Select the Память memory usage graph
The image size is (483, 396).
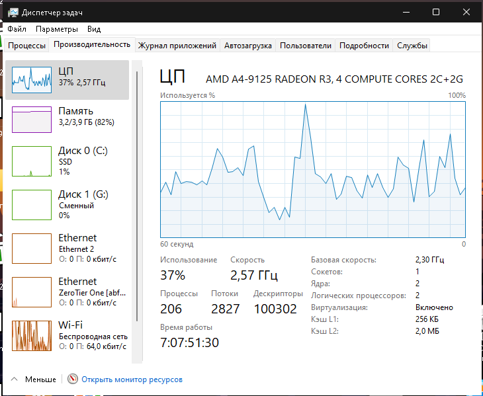(32, 120)
